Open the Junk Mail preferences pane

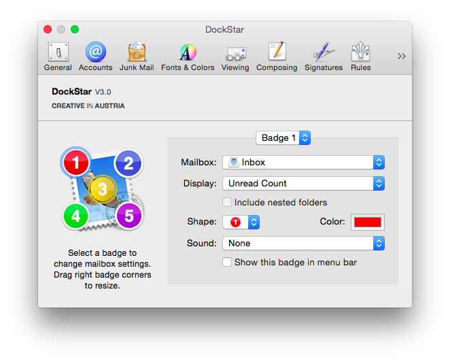pos(137,56)
